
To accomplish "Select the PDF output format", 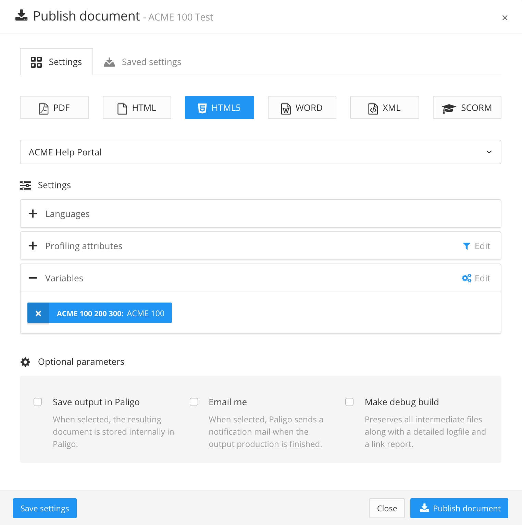I will (54, 108).
